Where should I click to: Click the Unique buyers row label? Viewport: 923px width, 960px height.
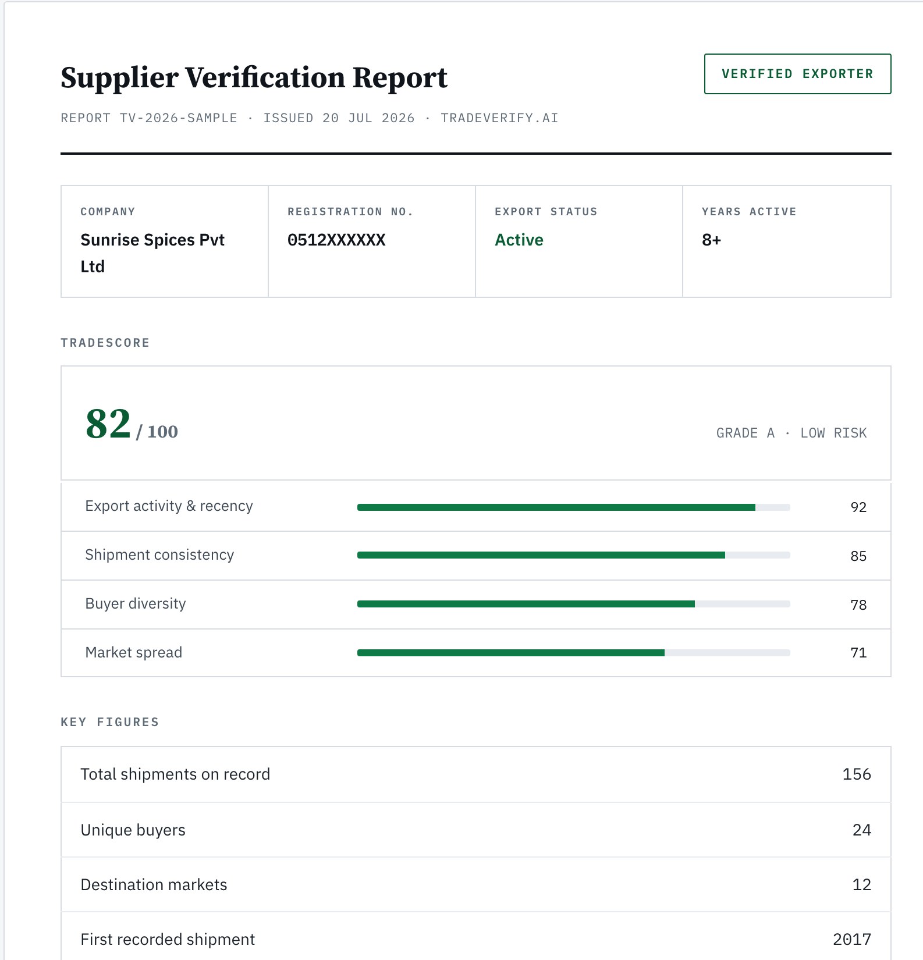(x=133, y=830)
